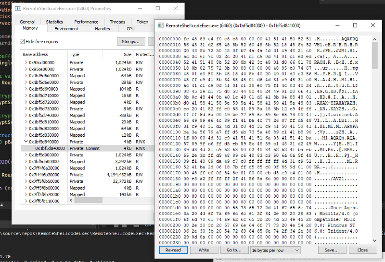
Task: Click hex row 000000d0 containing wininet
Action: coord(258,115)
